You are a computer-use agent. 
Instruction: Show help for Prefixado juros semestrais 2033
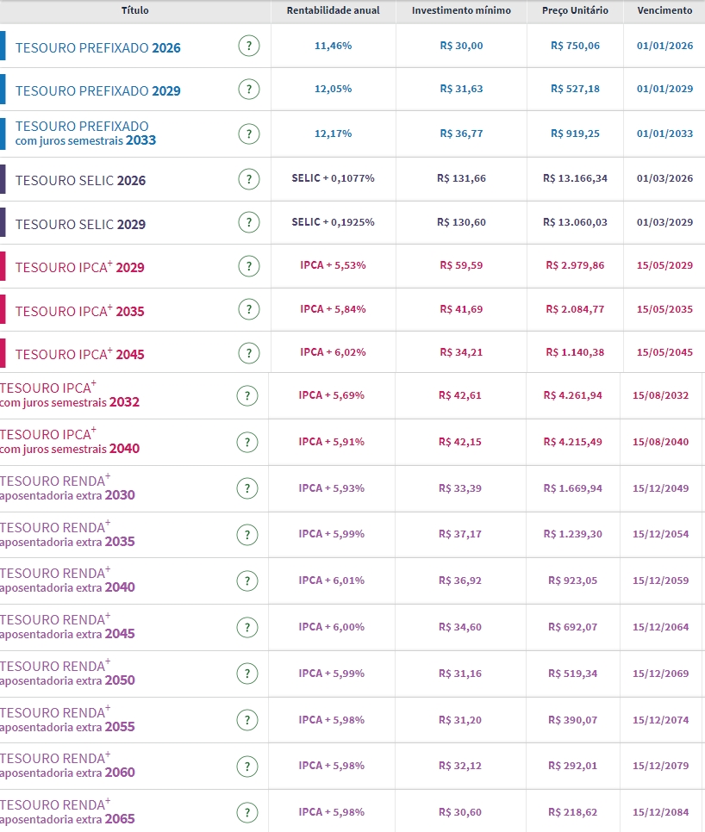point(248,133)
